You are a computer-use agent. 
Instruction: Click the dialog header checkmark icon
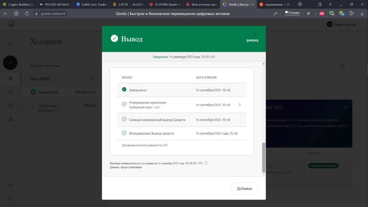click(x=114, y=39)
